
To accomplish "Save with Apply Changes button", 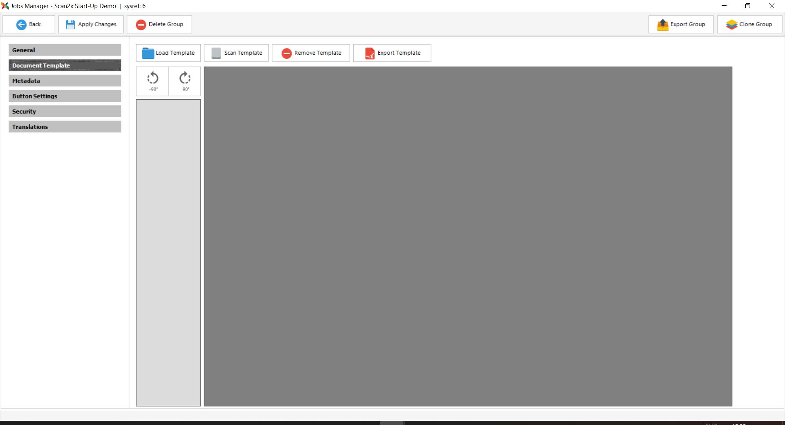I will click(x=91, y=25).
